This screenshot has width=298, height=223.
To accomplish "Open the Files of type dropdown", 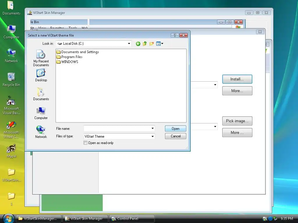I will click(x=152, y=136).
